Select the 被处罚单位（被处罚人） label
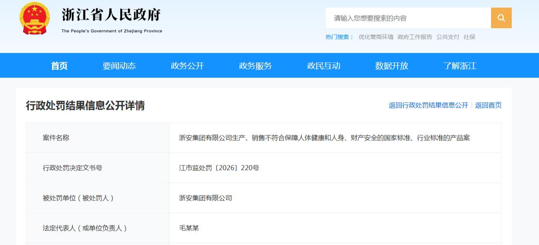Image resolution: width=539 pixels, height=245 pixels. click(78, 198)
